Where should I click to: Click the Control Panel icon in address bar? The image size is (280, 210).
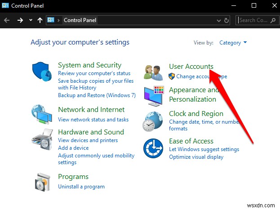click(51, 20)
